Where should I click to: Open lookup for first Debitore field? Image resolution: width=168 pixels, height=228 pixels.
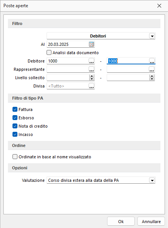point(92,61)
